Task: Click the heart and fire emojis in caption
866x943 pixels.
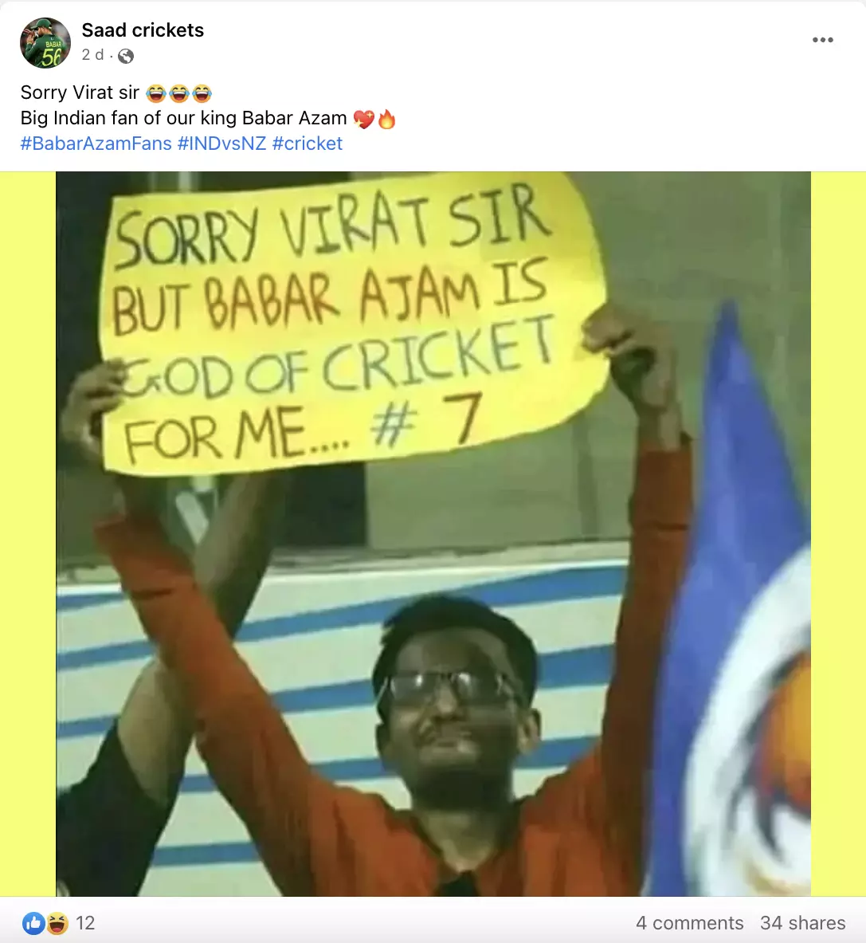Action: 374,119
